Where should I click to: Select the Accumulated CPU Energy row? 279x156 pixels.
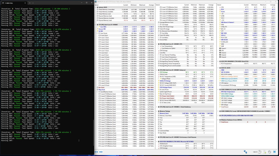click(247, 85)
